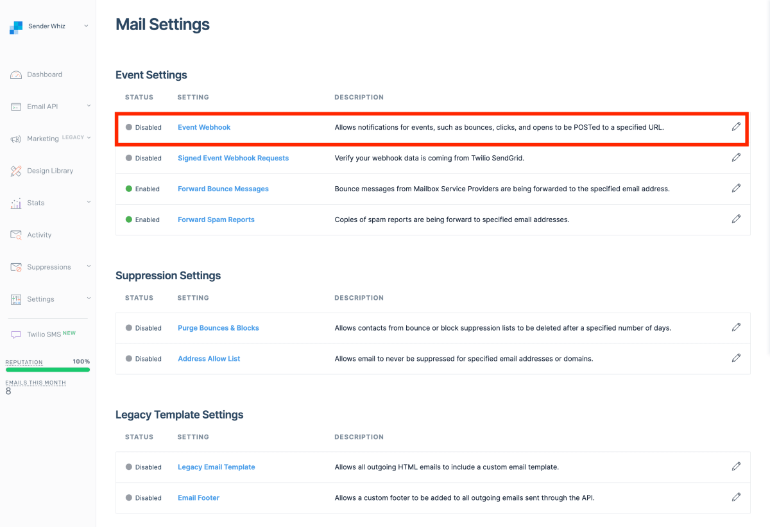770x527 pixels.
Task: Open Twilio SMS in the sidebar
Action: click(x=44, y=334)
